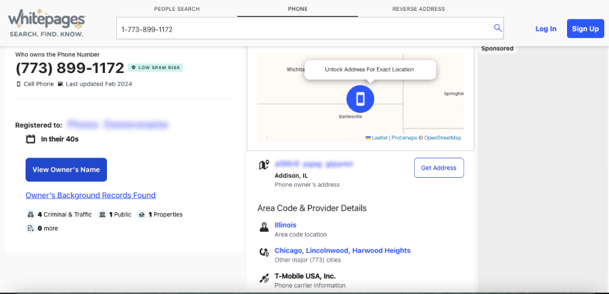Click the Log In link
Screen dimensions: 609x294
(545, 28)
